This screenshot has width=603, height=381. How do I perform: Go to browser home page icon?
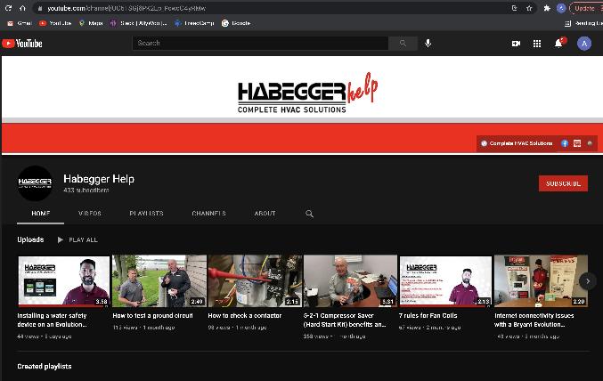click(22, 8)
